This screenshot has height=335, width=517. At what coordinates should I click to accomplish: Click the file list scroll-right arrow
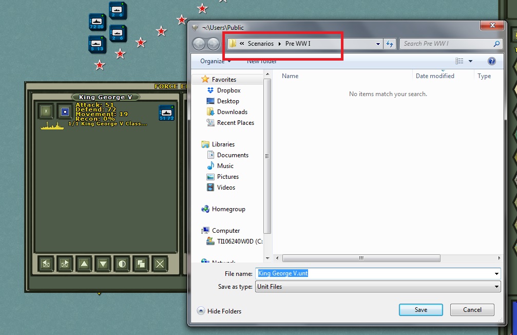[x=499, y=258]
